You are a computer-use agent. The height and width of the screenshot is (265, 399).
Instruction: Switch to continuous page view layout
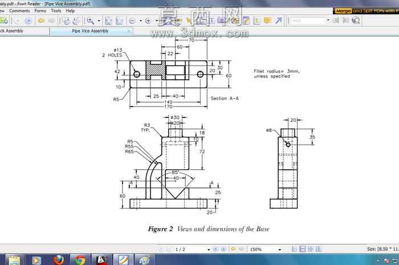(303, 249)
